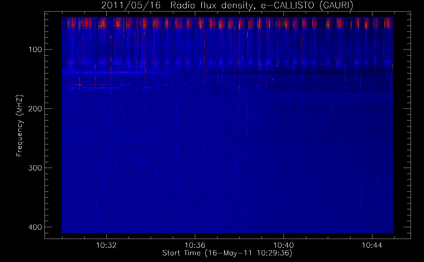
Task: Click the '300' frequency tick label
Action: point(35,168)
